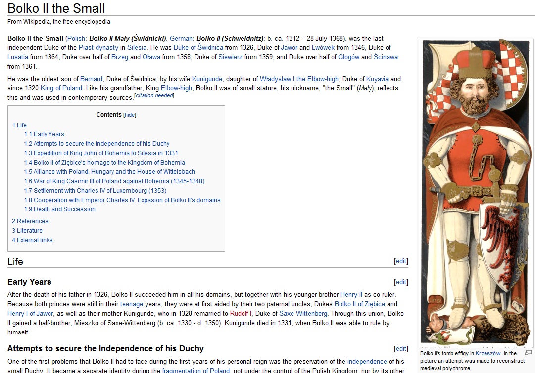Screen dimensions: 535x373
Task: Open the Ścinawa link
Action: click(386, 57)
